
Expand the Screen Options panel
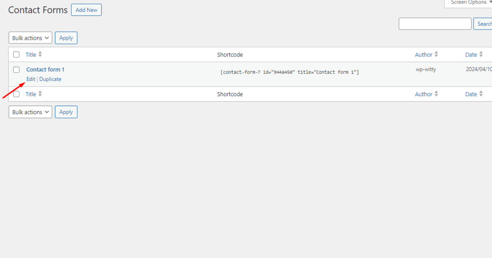[468, 3]
